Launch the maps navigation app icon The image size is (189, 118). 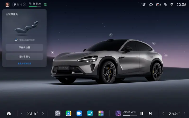pos(68,113)
